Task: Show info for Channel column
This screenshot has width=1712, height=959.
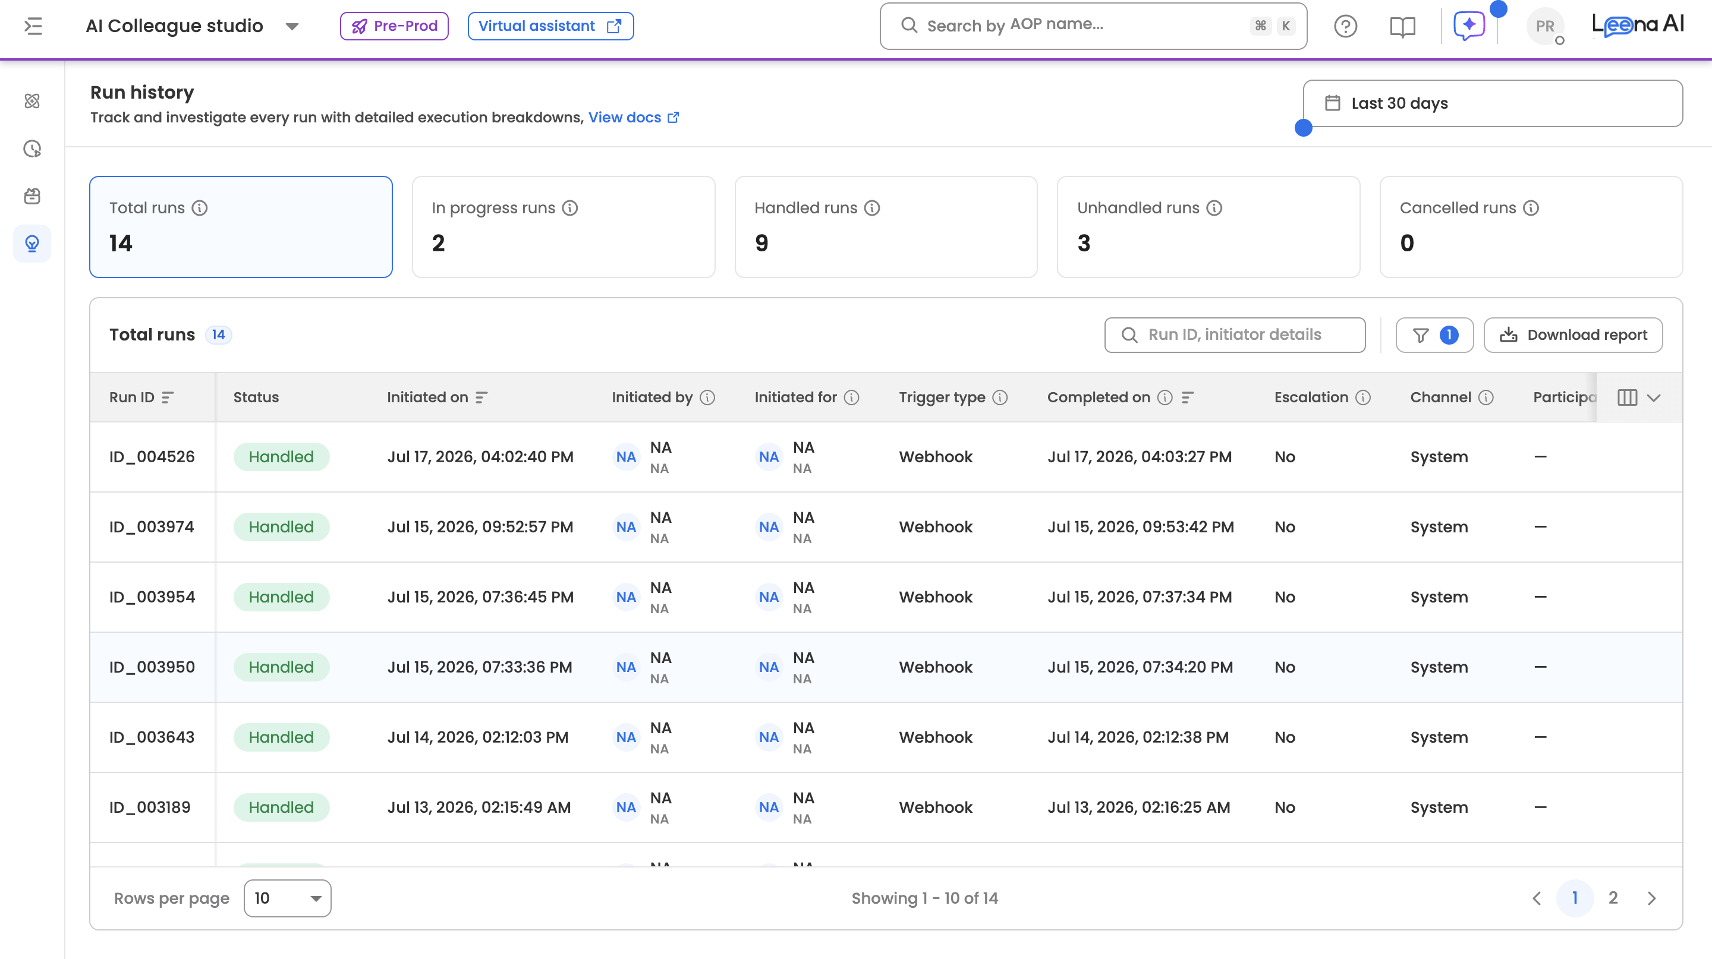Action: tap(1487, 397)
